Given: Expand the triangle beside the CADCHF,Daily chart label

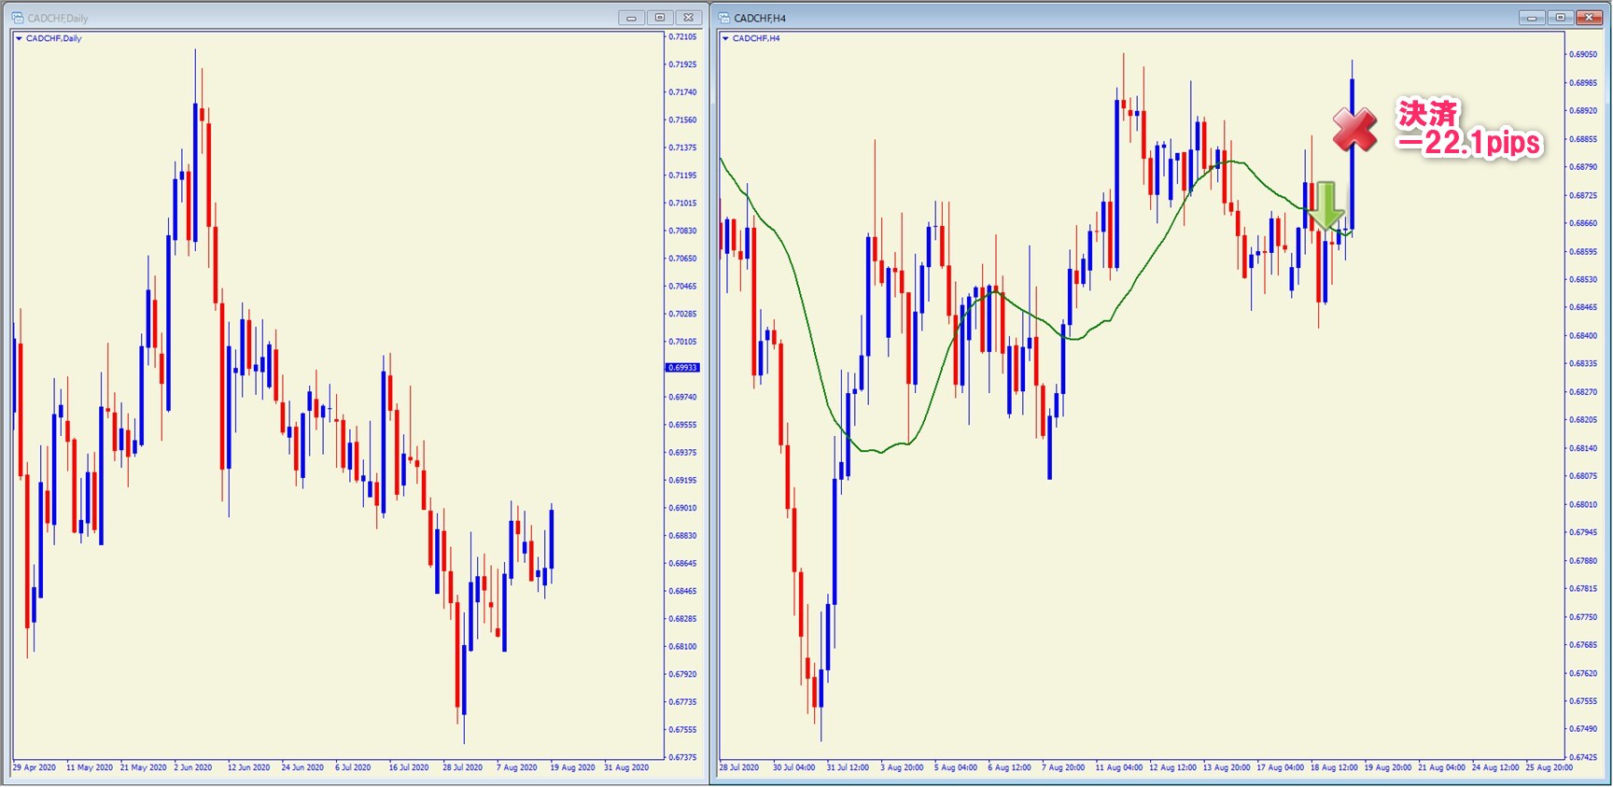Looking at the screenshot, I should 19,38.
